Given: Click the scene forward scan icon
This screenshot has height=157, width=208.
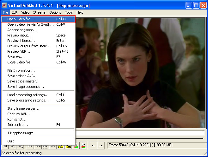Looking at the screenshot, I should [83, 145].
